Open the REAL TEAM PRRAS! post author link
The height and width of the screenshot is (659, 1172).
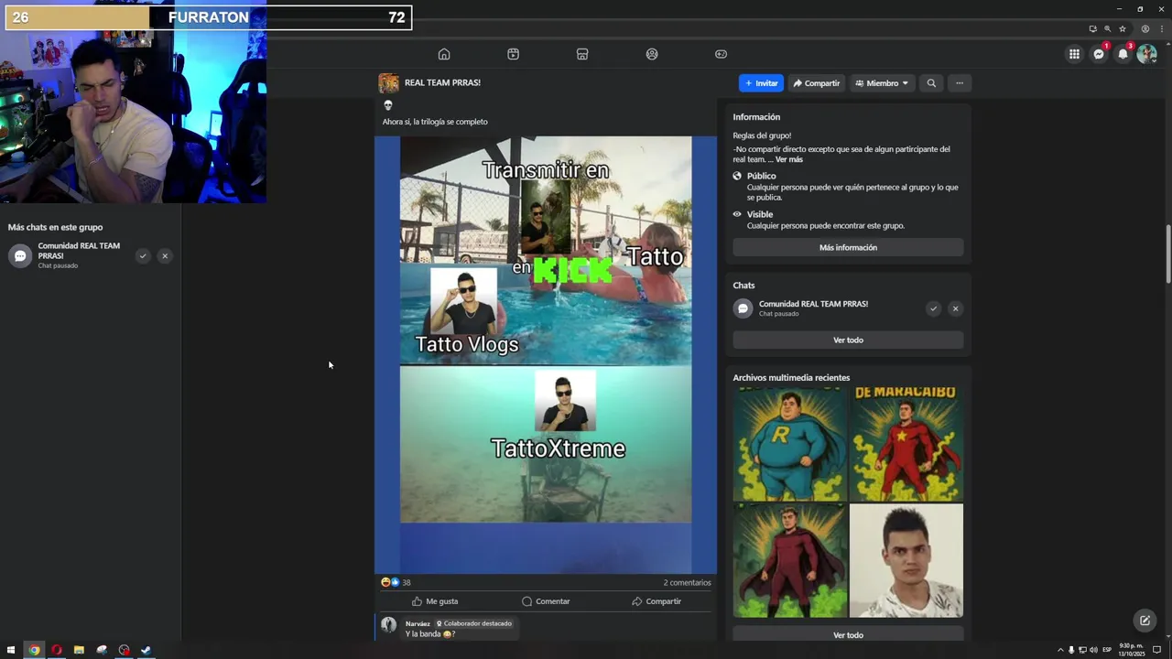(x=442, y=82)
